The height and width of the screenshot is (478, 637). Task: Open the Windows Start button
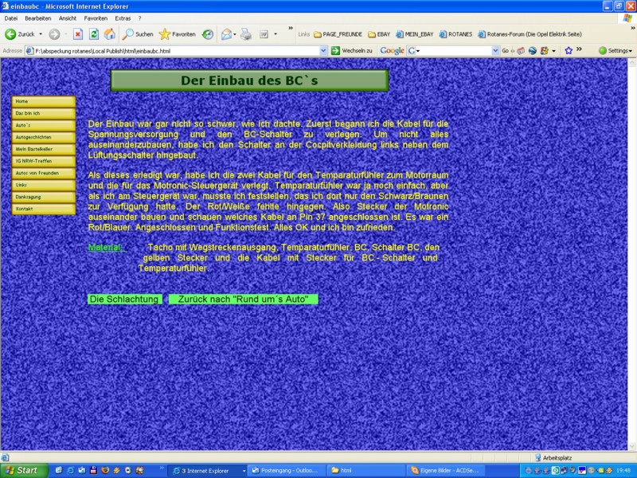coord(23,470)
